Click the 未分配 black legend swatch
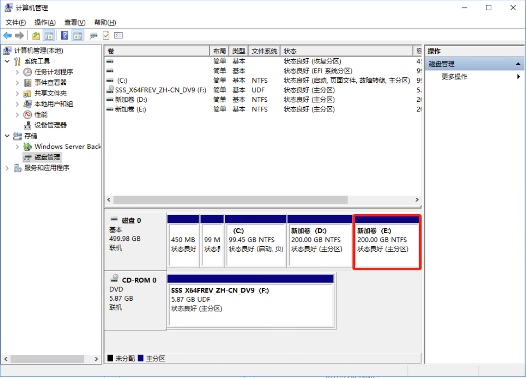Image resolution: width=526 pixels, height=378 pixels. point(110,358)
